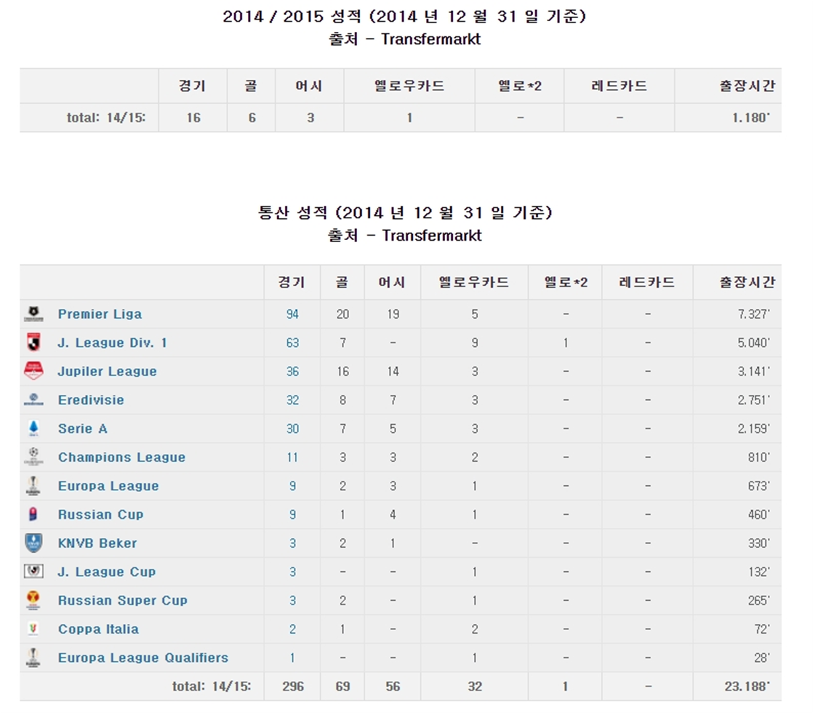
Task: Click the 63 matches link for J. League
Action: pyautogui.click(x=292, y=343)
